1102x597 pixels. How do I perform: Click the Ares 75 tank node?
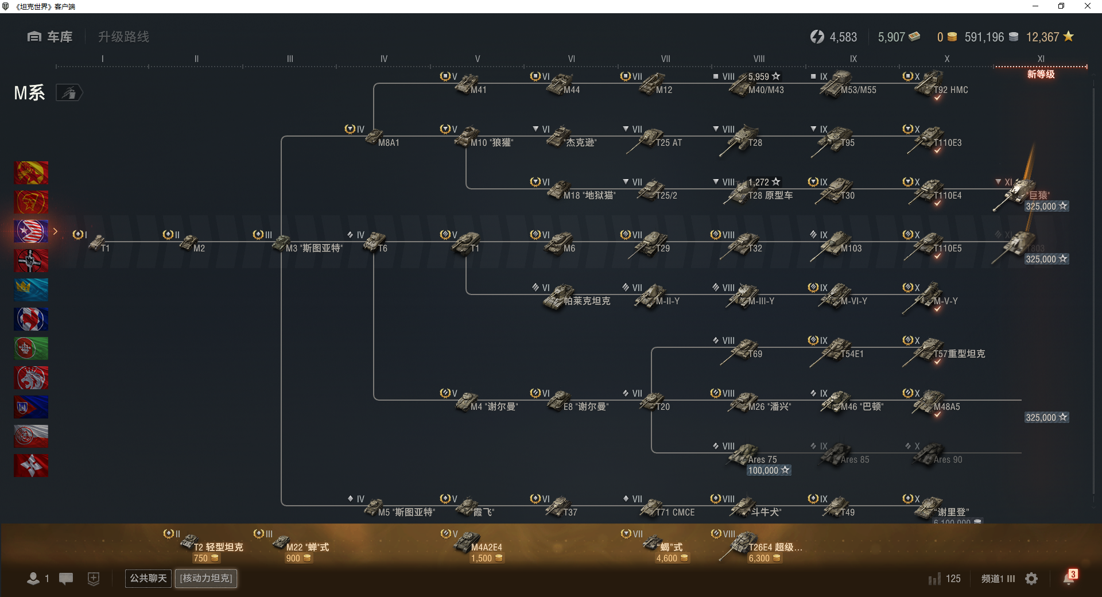[x=753, y=454]
